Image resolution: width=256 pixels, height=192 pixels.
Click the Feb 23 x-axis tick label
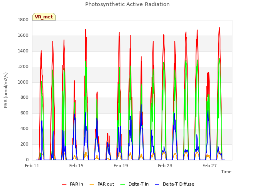click(165, 166)
